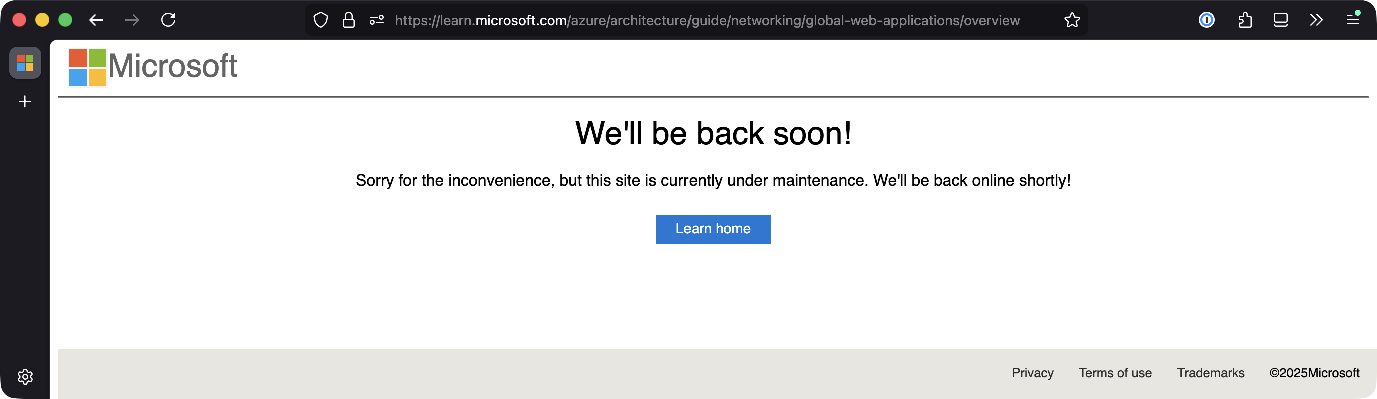Toggle the bookmark star for this page
The image size is (1377, 399).
[x=1072, y=20]
